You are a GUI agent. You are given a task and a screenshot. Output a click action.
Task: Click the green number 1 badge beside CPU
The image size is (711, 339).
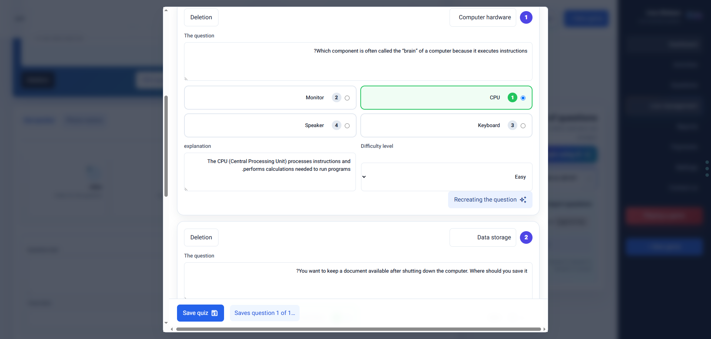coord(512,98)
